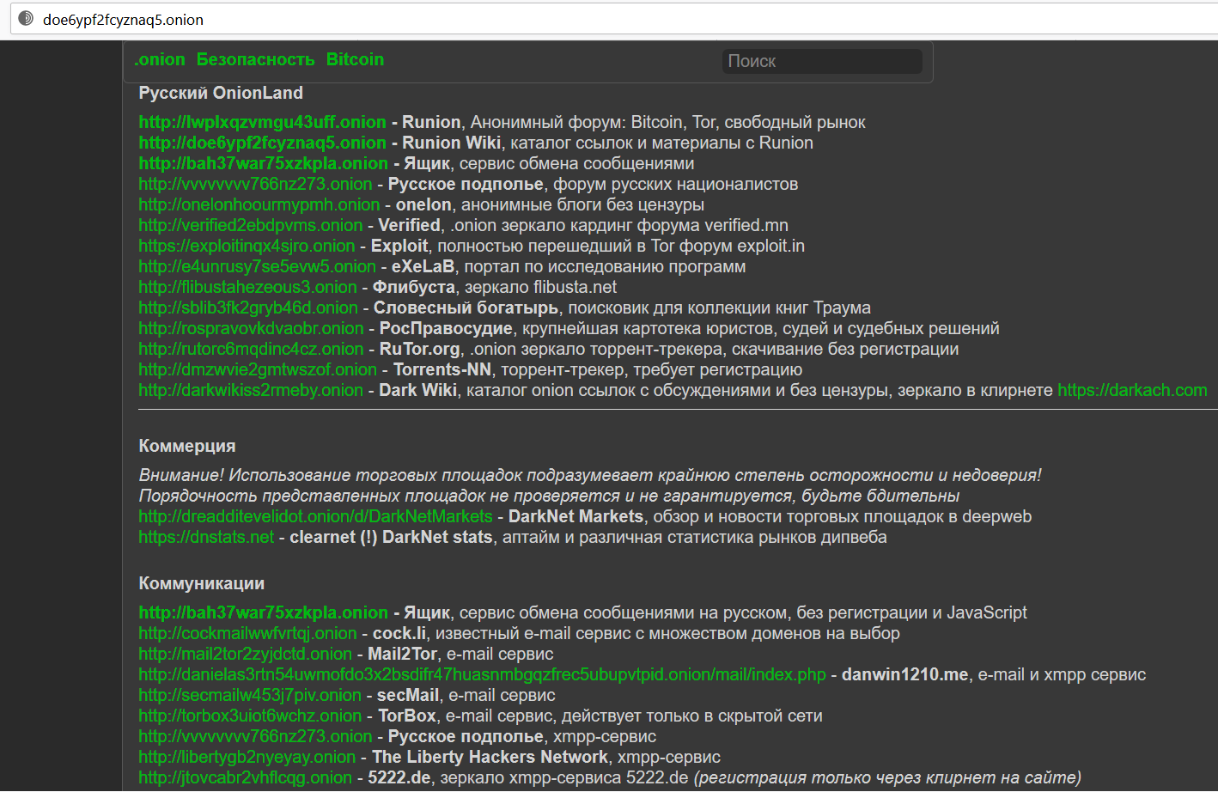The height and width of the screenshot is (792, 1218).
Task: Open the https://dnstats.net link
Action: pyautogui.click(x=206, y=537)
